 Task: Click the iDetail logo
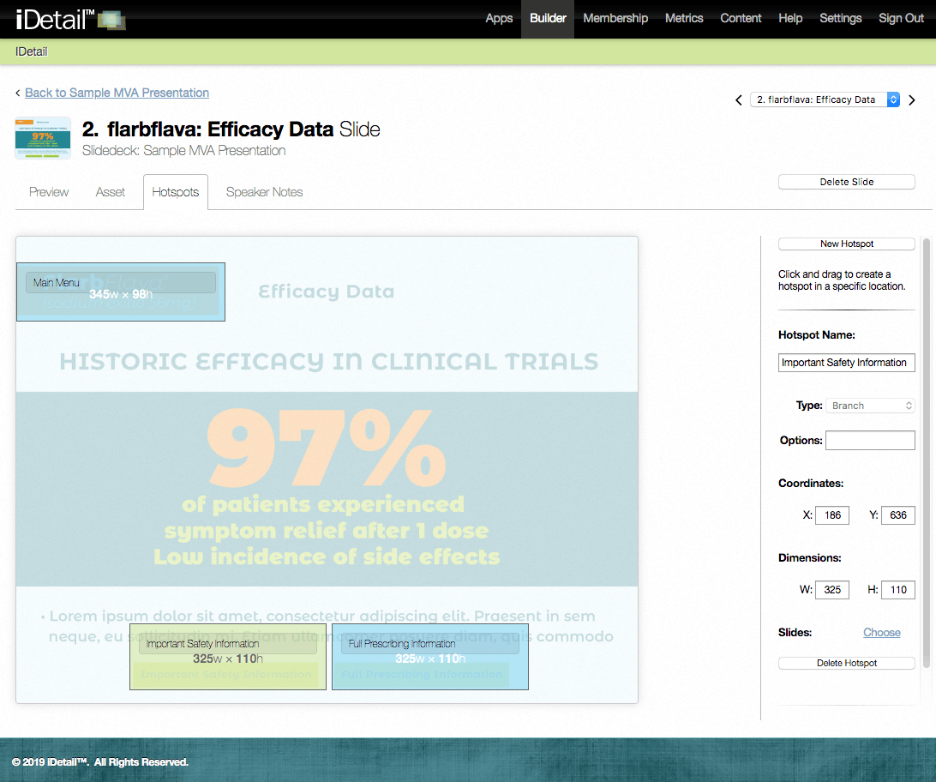70,19
